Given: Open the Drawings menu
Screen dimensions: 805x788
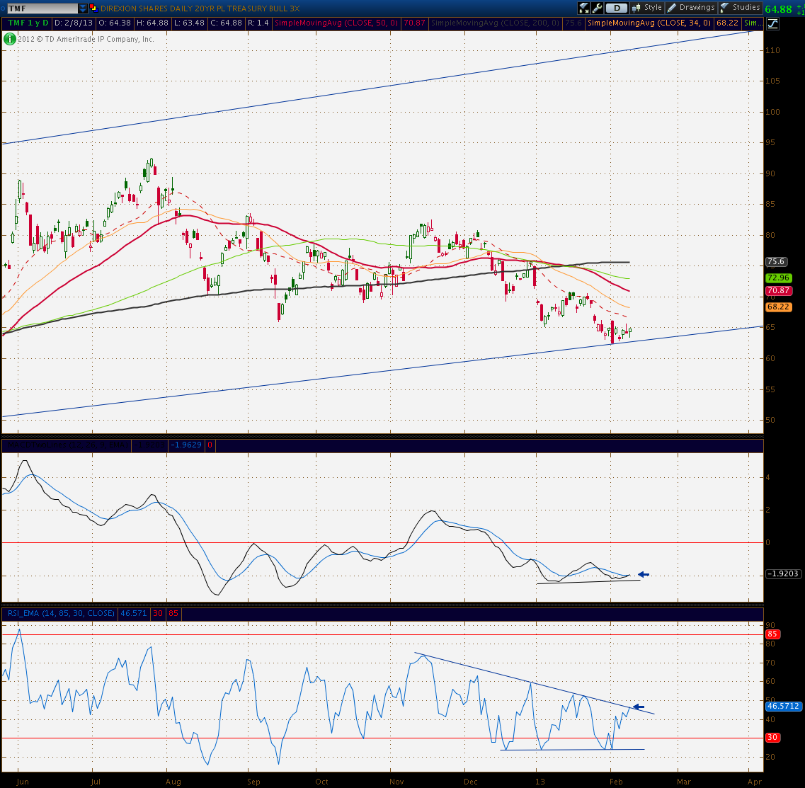Looking at the screenshot, I should (x=691, y=8).
